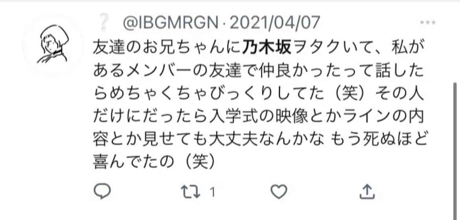Like the tweet with the heart icon
The height and width of the screenshot is (220, 460).
(279, 192)
